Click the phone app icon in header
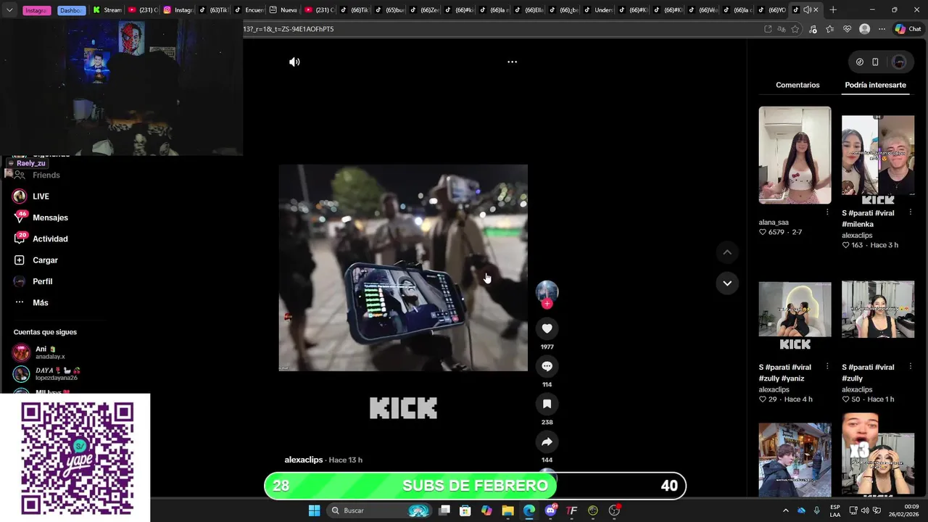 click(875, 62)
